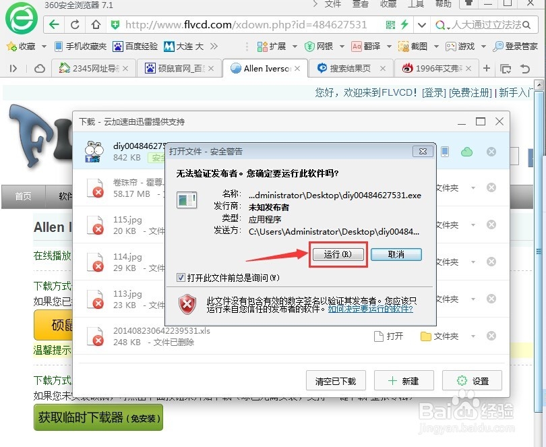Switch to the Allen Iverson tab
546x447 pixels.
(x=265, y=68)
